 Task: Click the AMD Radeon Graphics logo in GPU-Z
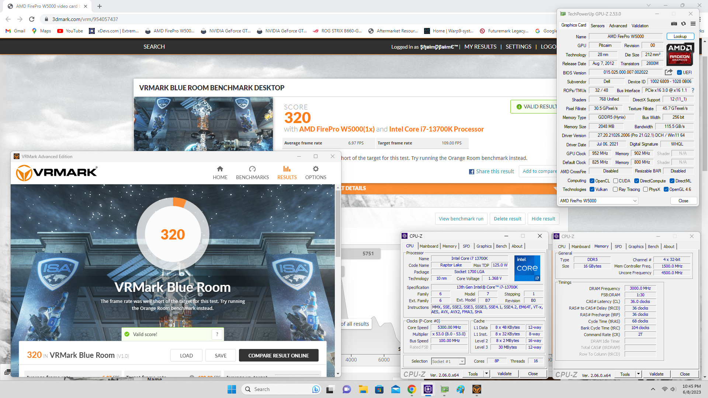[x=680, y=54]
